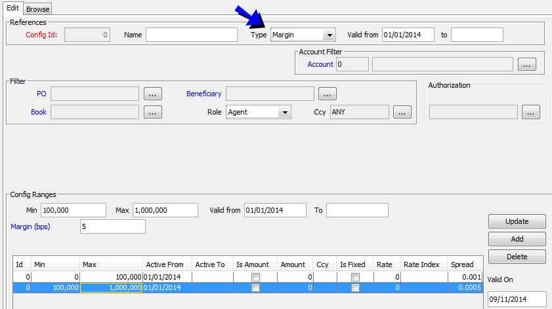
Task: Open Authorization browse ellipsis button
Action: coord(531,112)
